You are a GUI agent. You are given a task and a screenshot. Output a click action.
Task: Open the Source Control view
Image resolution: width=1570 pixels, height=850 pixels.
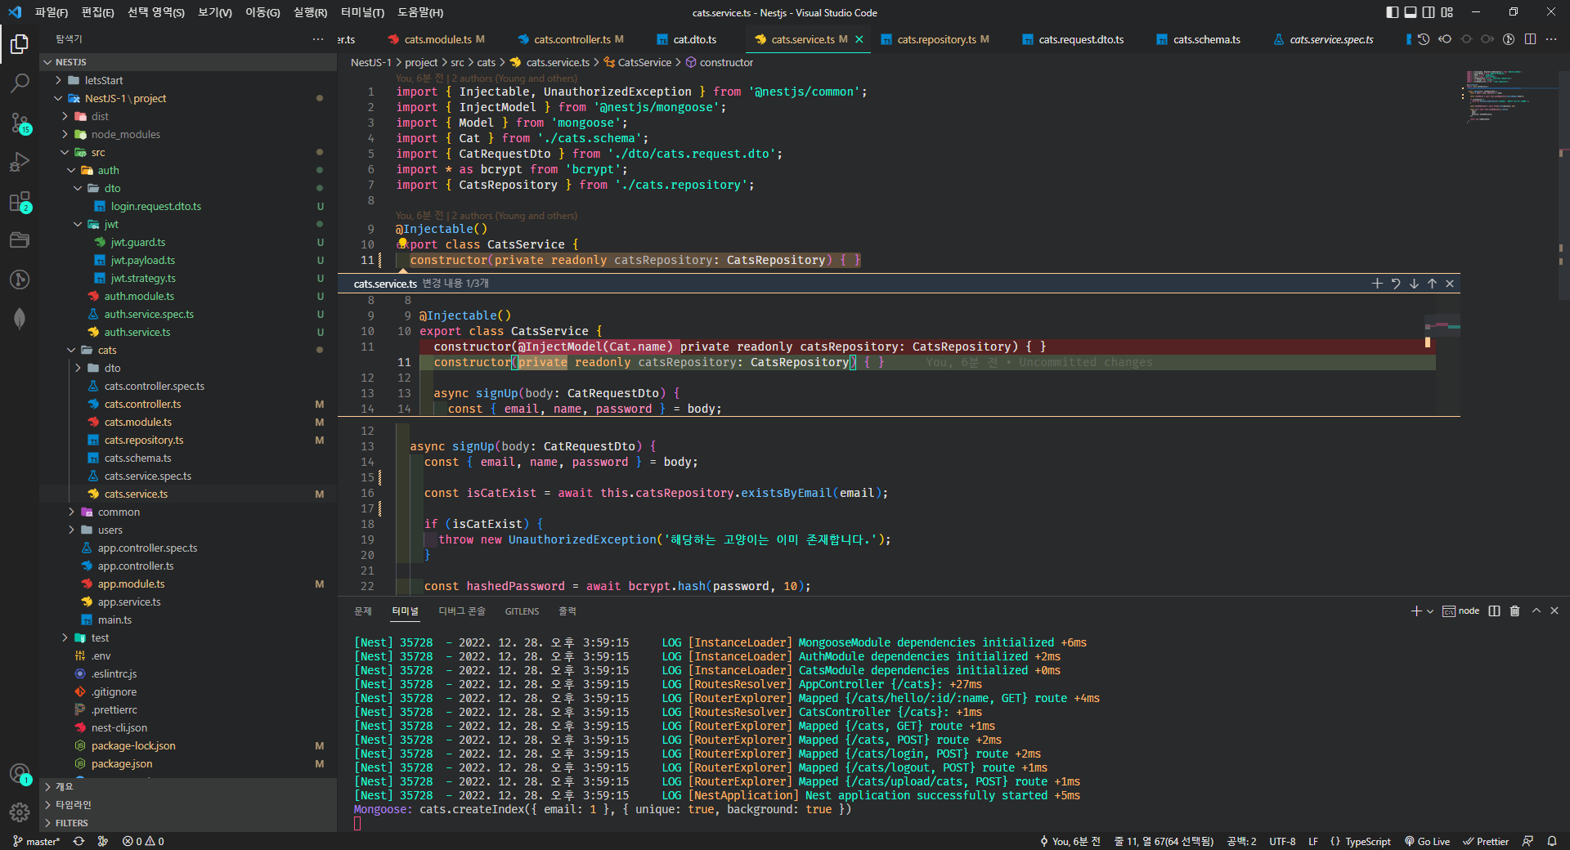point(20,123)
